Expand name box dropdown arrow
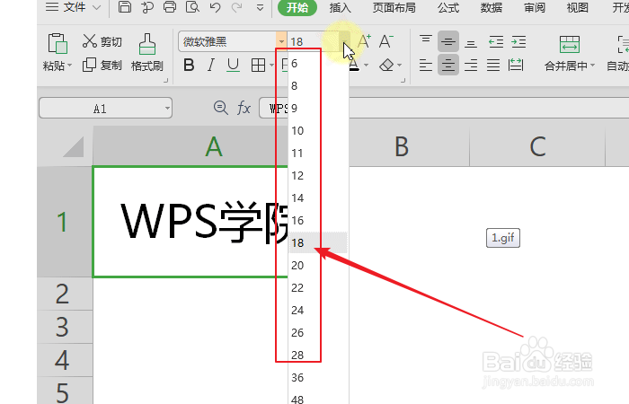629x404 pixels. pyautogui.click(x=167, y=109)
